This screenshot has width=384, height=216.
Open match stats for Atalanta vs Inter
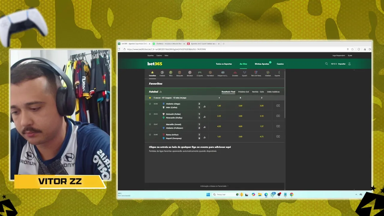pyautogui.click(x=205, y=106)
